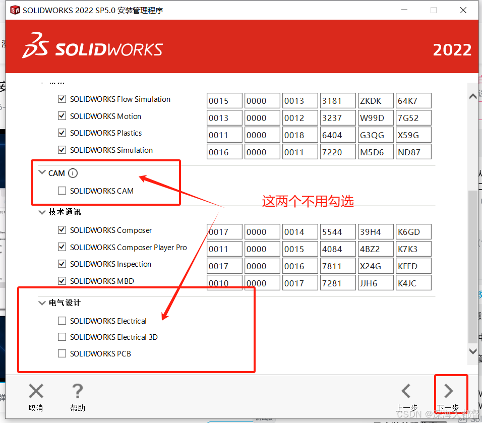Click Composer Player Pro field 4BZ2
Viewport: 482px width, 423px height.
(x=376, y=249)
